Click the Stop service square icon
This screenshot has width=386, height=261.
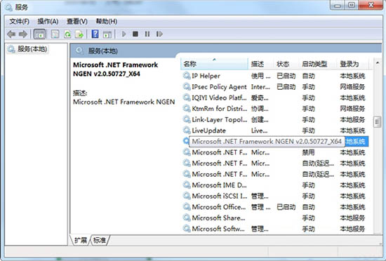click(x=135, y=34)
